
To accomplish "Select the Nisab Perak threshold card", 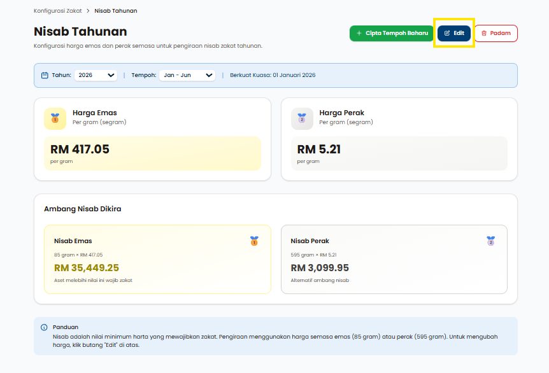I will [x=394, y=259].
